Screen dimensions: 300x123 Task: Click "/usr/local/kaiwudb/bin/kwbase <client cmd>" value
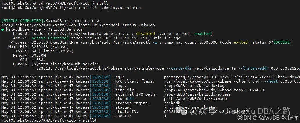coord(213,81)
